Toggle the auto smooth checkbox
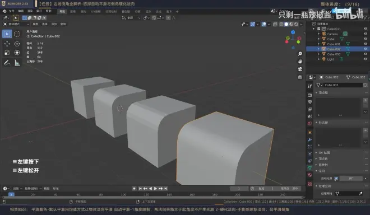Screen dimensions: 370x215 coord(336,179)
